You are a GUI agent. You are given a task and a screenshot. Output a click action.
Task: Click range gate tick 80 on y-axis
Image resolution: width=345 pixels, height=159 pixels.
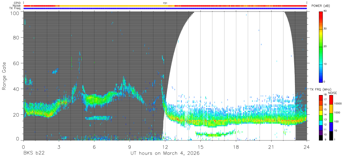point(16,38)
